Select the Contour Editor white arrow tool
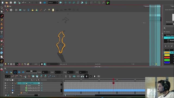 (2, 11)
